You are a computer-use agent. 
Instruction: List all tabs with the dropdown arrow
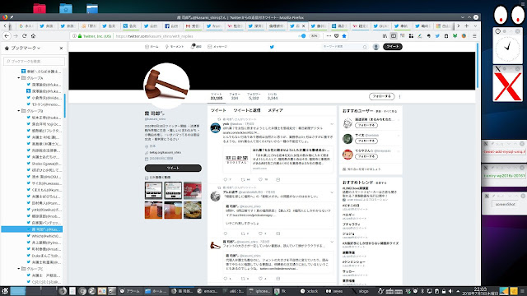pyautogui.click(x=475, y=25)
